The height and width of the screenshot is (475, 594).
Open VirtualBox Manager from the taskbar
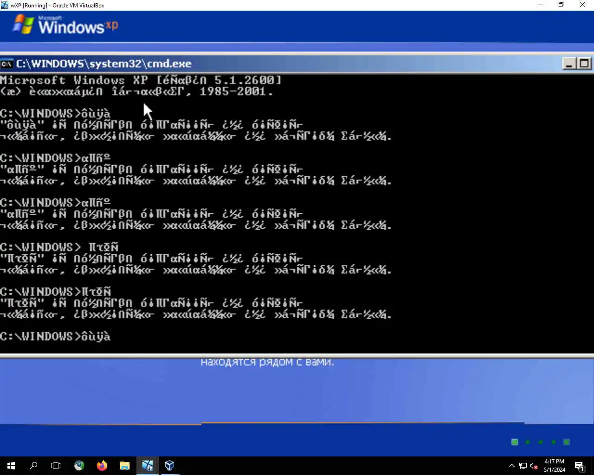pos(169,465)
